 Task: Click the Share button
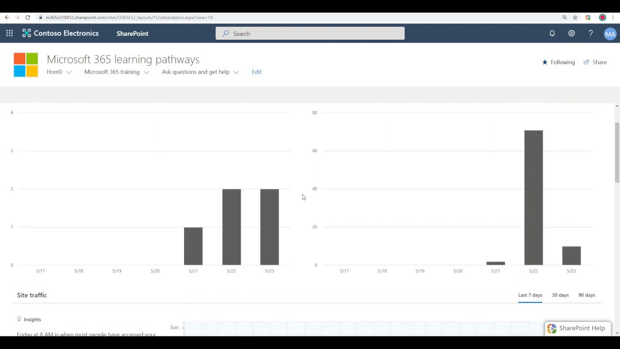click(x=595, y=62)
